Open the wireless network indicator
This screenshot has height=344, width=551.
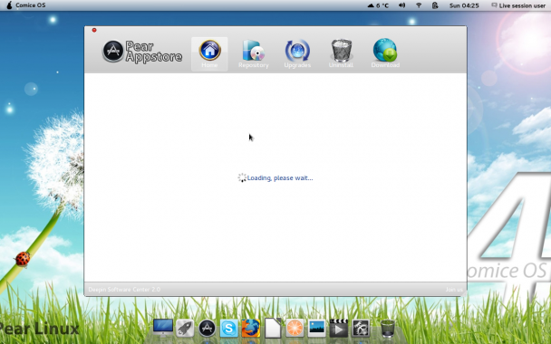click(x=419, y=5)
